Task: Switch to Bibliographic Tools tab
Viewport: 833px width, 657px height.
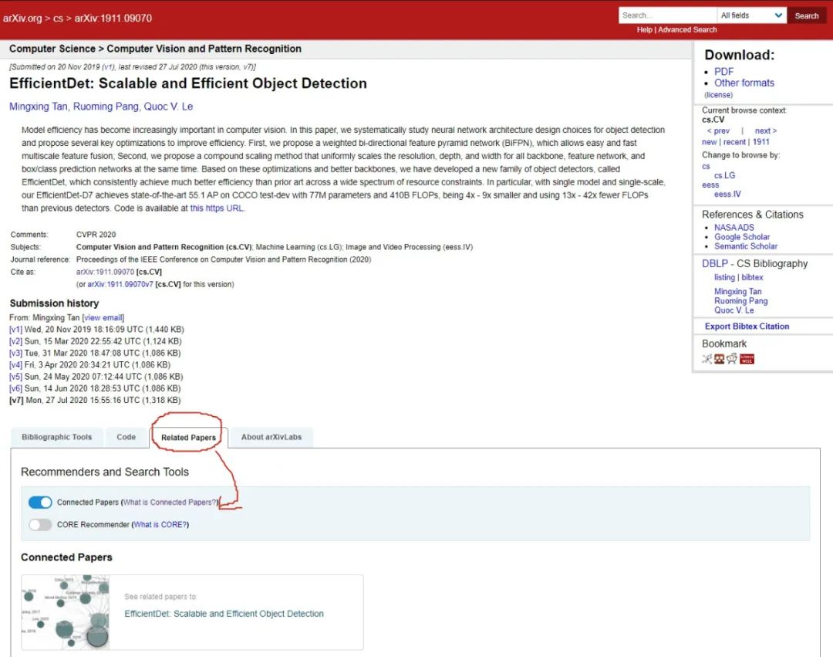Action: point(57,437)
